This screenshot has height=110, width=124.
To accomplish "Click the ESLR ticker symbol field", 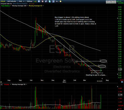I will coord(3,1).
